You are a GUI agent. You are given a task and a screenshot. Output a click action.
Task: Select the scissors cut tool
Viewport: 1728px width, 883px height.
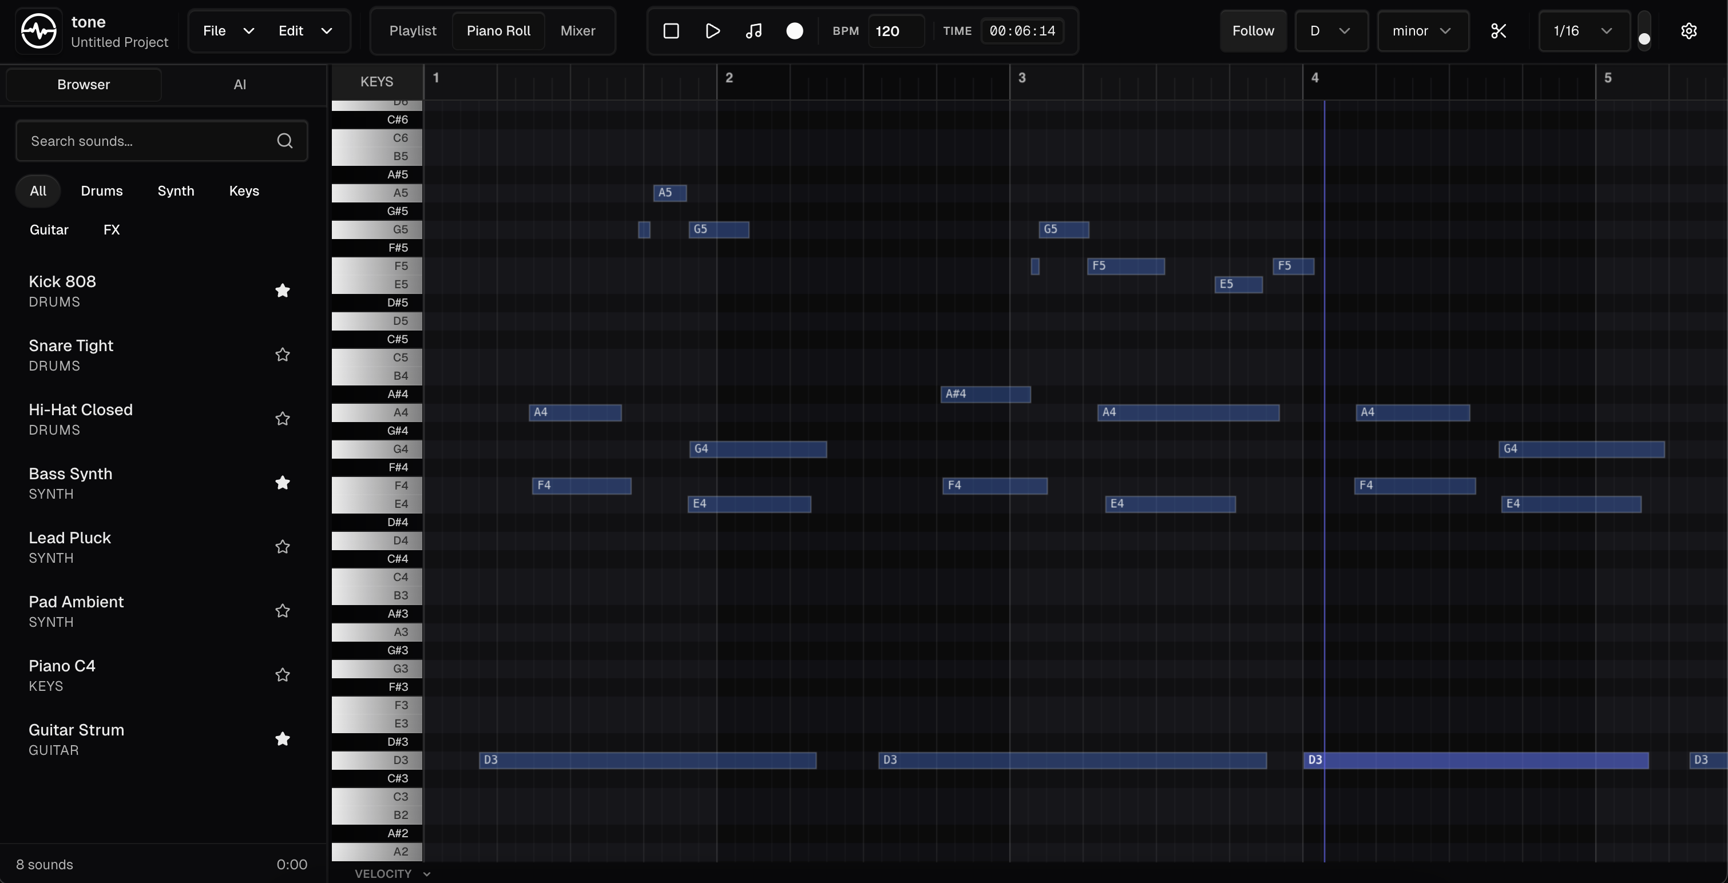(1498, 31)
